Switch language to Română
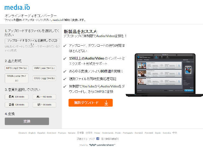Image resolution: width=203 pixels, height=152 pixels. 139,133
